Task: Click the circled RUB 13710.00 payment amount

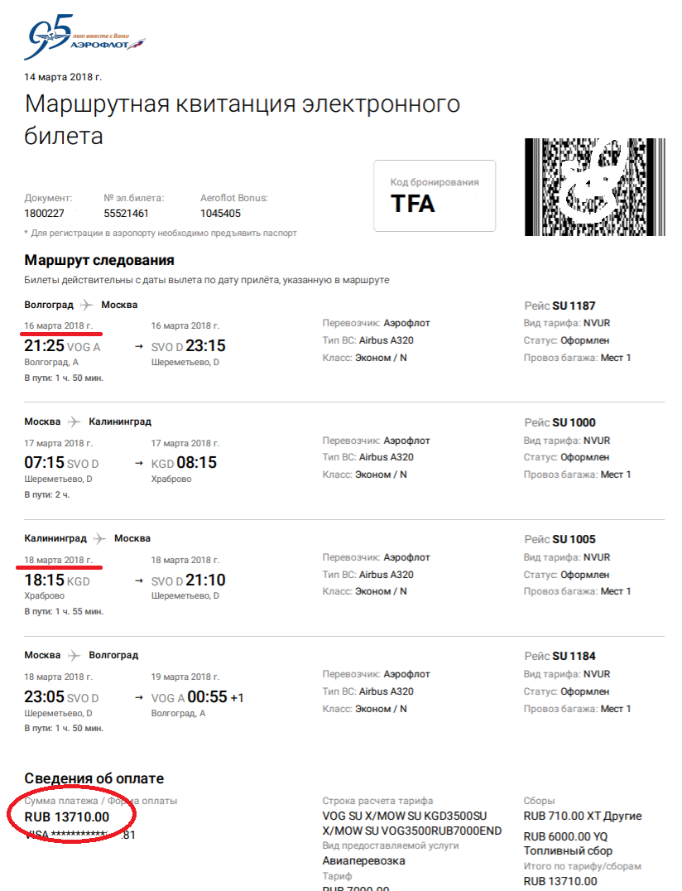Action: tap(68, 817)
